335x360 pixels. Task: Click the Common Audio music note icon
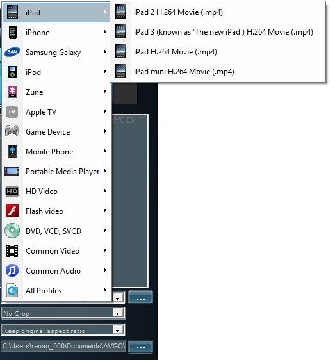[12, 270]
